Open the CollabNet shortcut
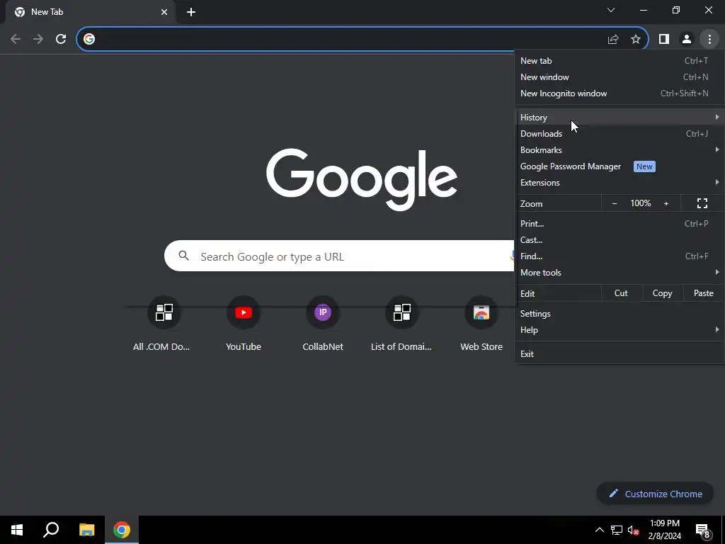Screen dimensions: 725x544 click(323, 324)
